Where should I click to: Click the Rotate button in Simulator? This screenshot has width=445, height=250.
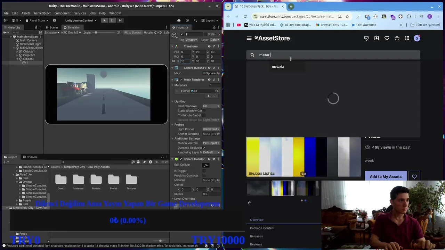(x=148, y=33)
